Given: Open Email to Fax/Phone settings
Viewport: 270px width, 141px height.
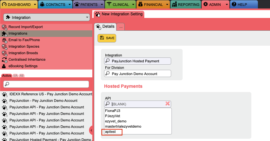Looking at the screenshot, I should 46,40.
